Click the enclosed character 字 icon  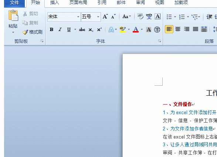157,30
